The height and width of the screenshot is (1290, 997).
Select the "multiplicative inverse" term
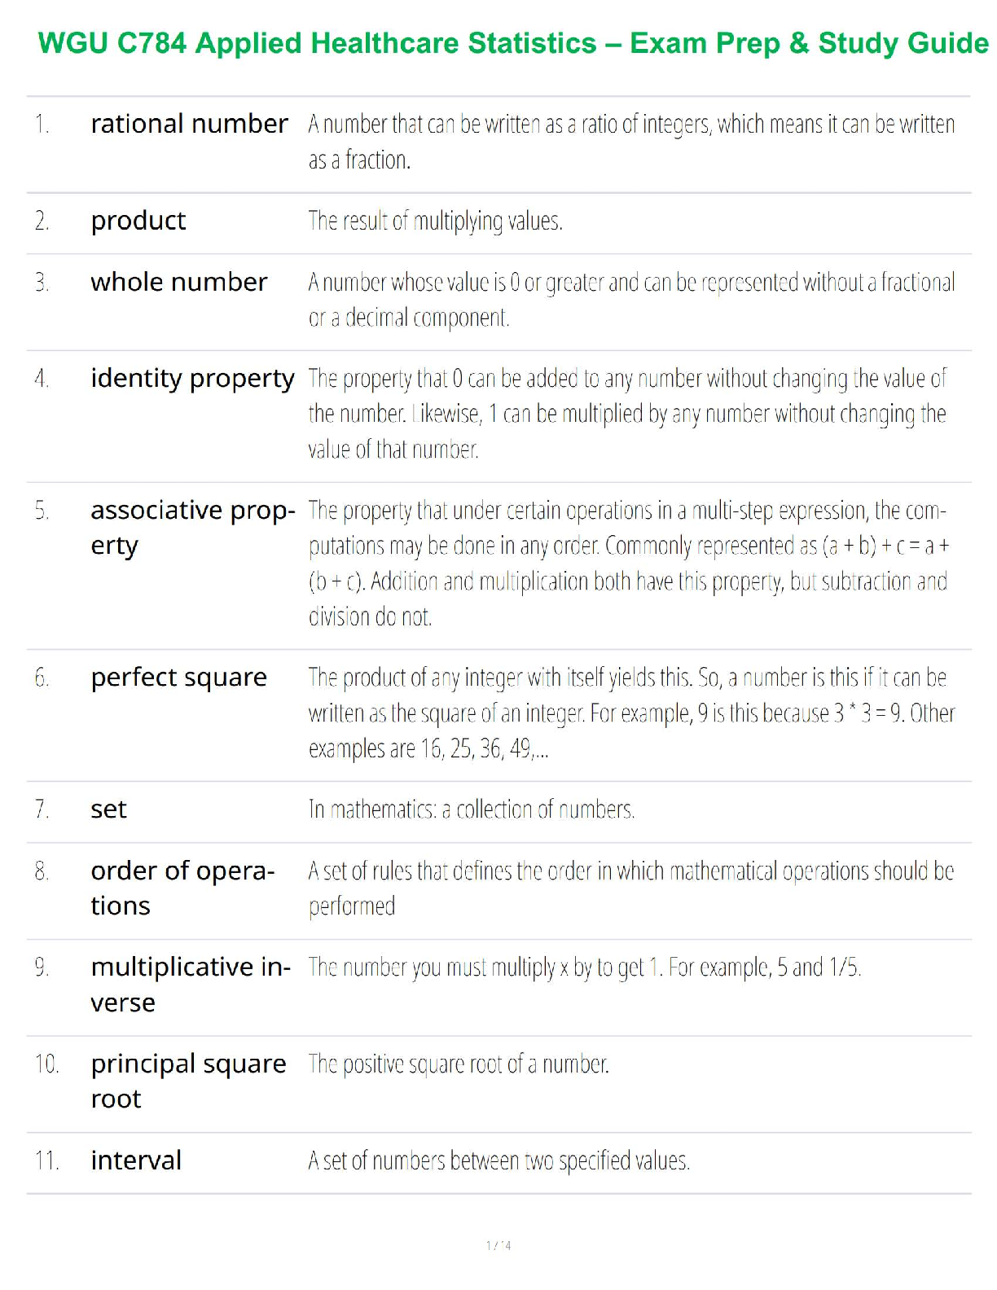click(x=190, y=984)
